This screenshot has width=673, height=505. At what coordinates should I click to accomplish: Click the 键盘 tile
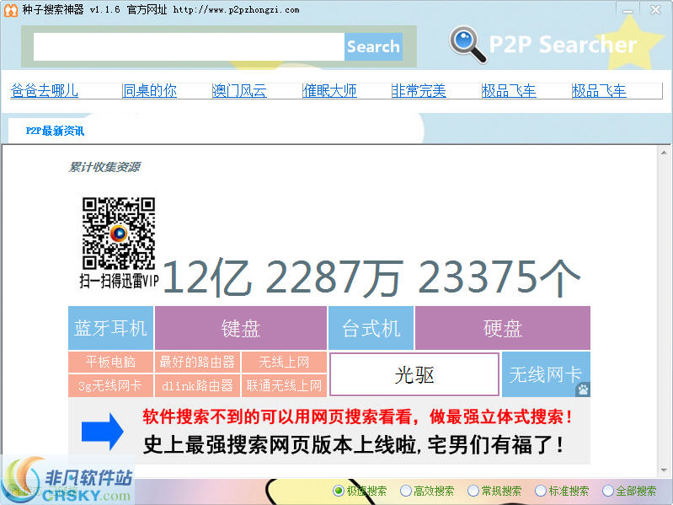tap(241, 328)
